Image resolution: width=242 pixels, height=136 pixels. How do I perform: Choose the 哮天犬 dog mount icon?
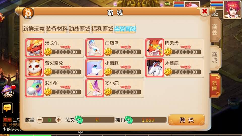155,48
